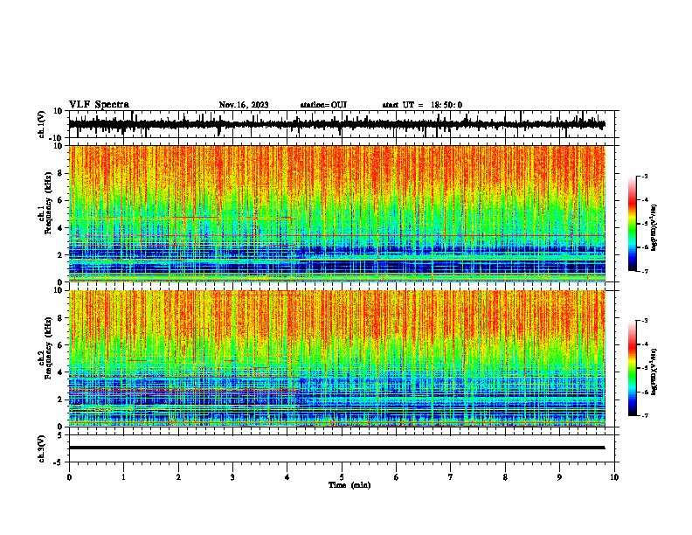This screenshot has height=535, width=692.
Task: Click the "0" tick on the time axis
Action: coord(69,477)
